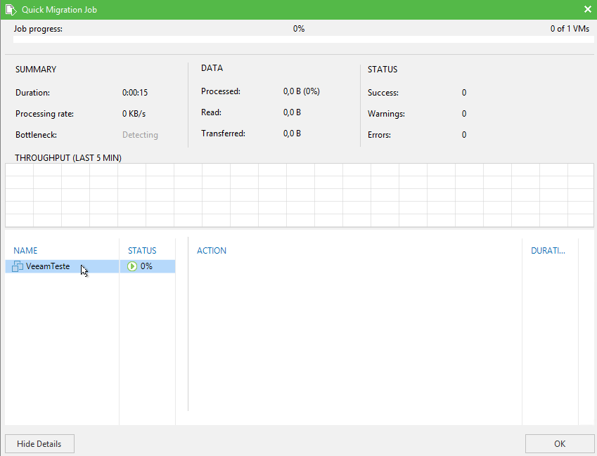Screen dimensions: 597x456
Task: Click the DURATI... column header
Action: (x=548, y=251)
